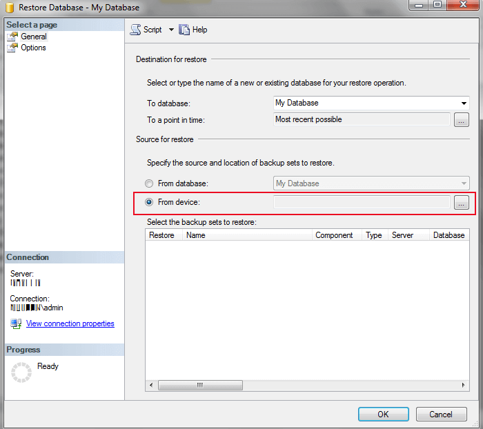
Task: Select the From device radio button
Action: (150, 202)
